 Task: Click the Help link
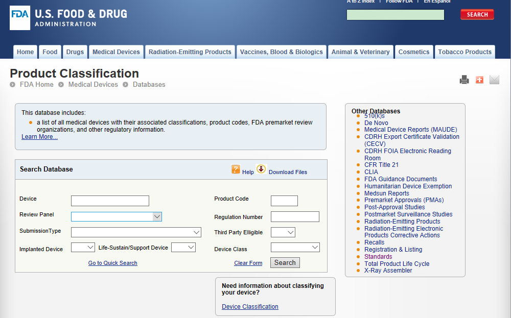coord(248,172)
